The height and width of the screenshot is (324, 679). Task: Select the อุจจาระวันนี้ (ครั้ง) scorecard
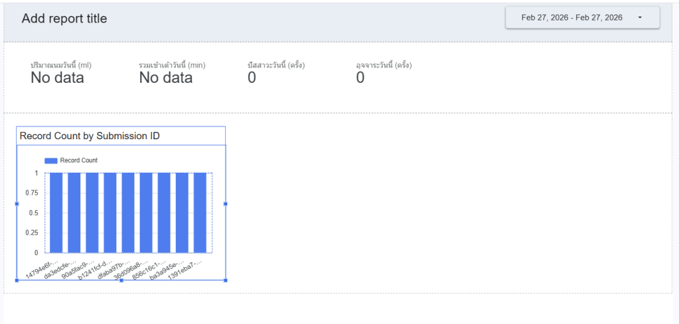[x=384, y=73]
